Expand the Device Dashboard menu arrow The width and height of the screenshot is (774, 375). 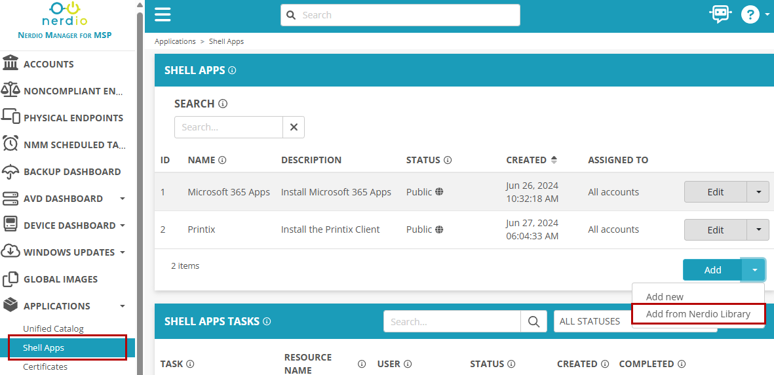pyautogui.click(x=122, y=226)
